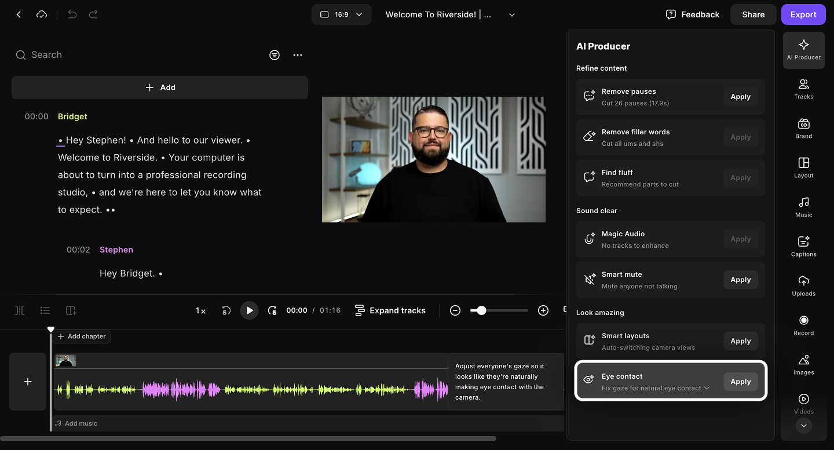Click the Find fluff icon
Viewport: 834px width, 450px height.
[x=590, y=178]
